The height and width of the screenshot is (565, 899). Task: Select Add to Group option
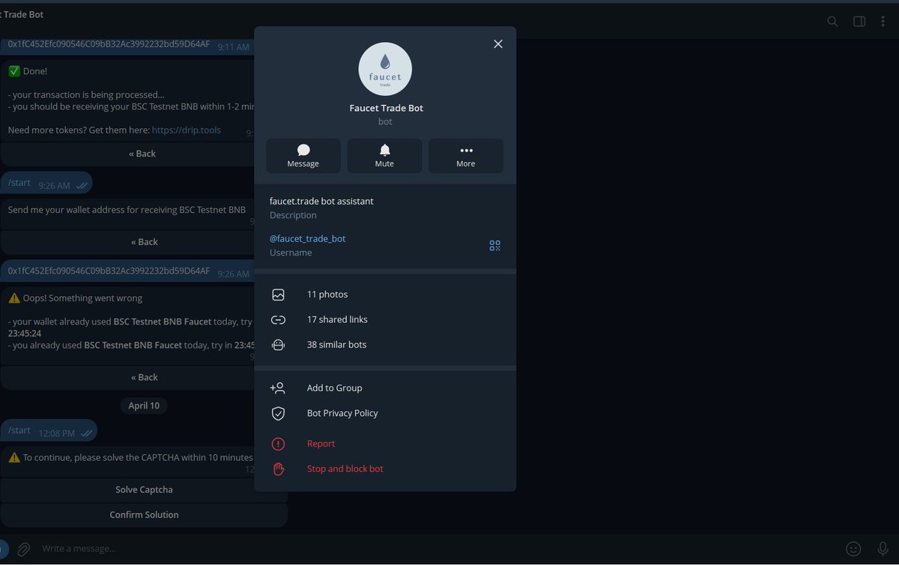point(385,388)
